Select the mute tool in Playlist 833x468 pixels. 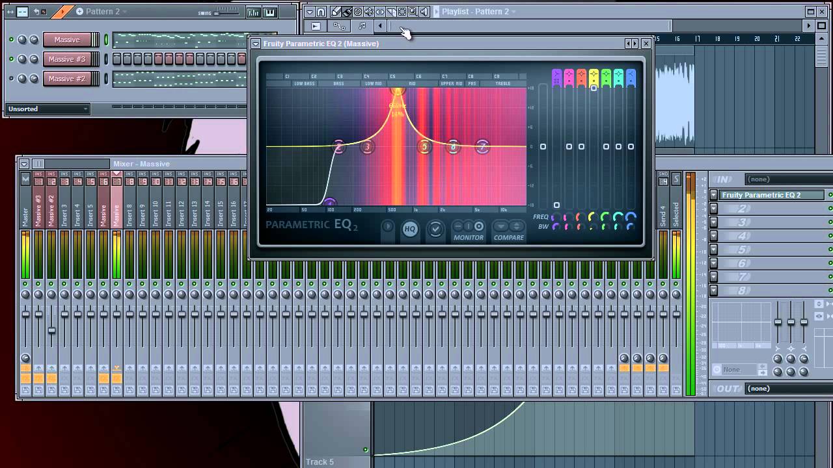click(369, 12)
